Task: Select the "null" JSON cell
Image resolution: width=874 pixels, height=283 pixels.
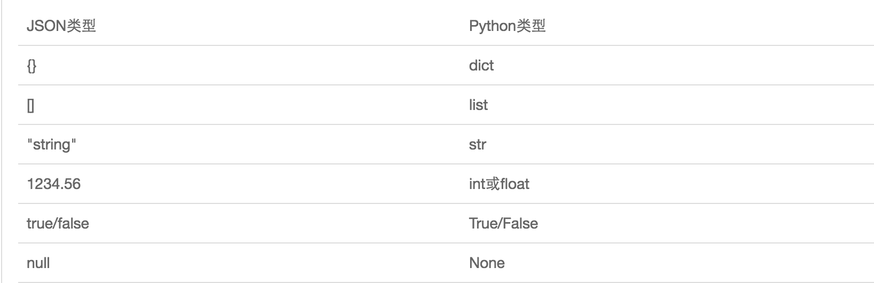Action: tap(38, 263)
